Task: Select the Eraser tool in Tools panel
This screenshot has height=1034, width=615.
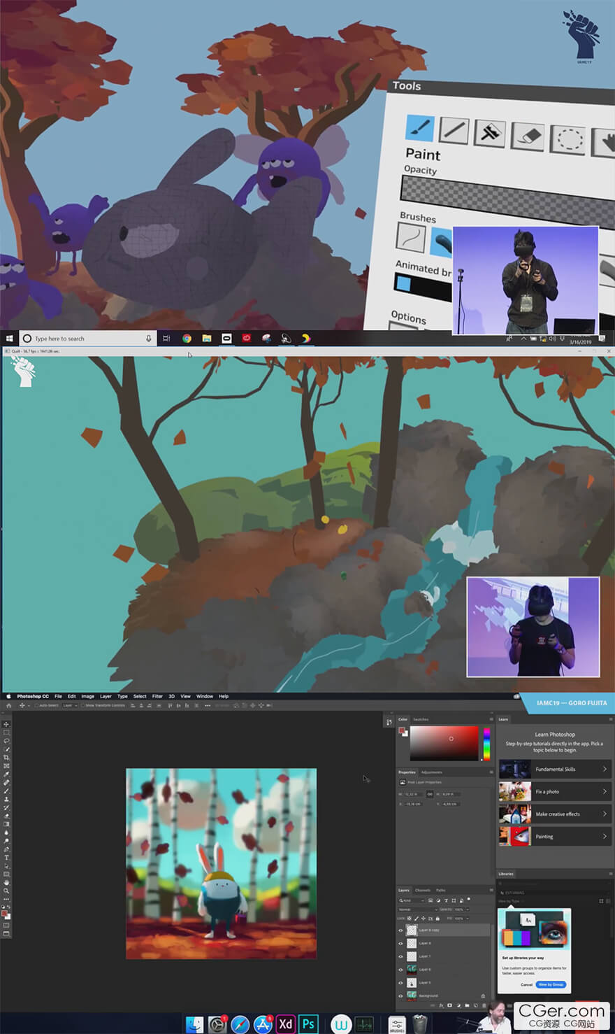Action: pos(527,135)
